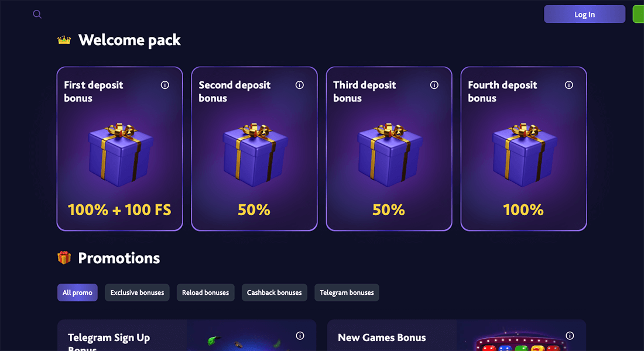Screen dimensions: 644x351
Task: Toggle the Reload bonuses filter
Action: coord(205,292)
